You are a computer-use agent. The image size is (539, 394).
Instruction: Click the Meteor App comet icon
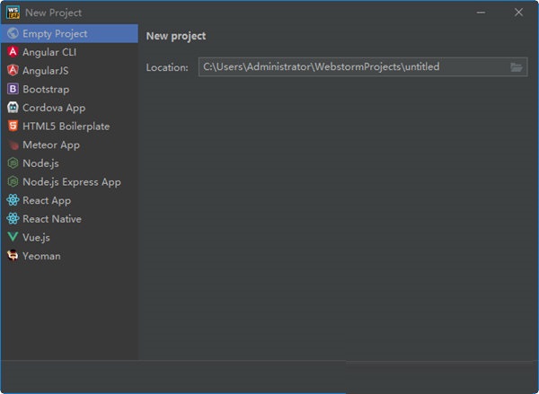coord(13,145)
